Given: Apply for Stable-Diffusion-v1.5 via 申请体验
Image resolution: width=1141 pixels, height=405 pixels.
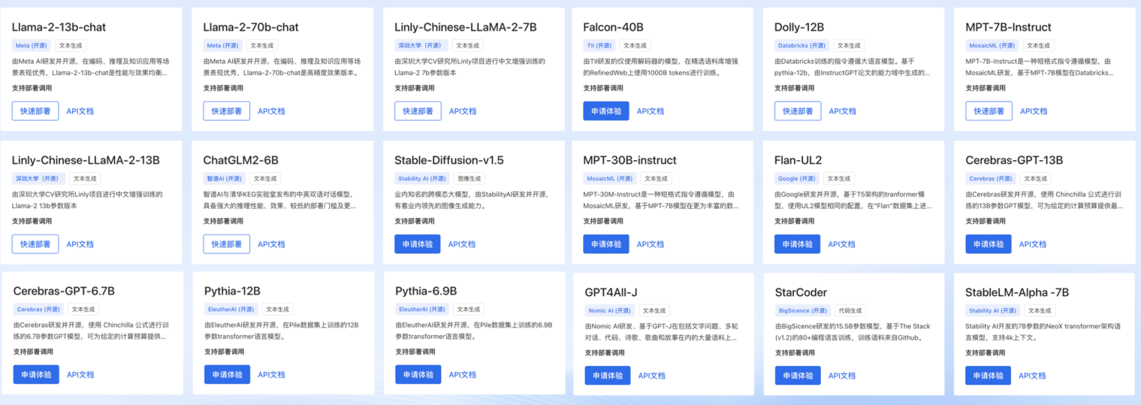Looking at the screenshot, I should pos(417,244).
